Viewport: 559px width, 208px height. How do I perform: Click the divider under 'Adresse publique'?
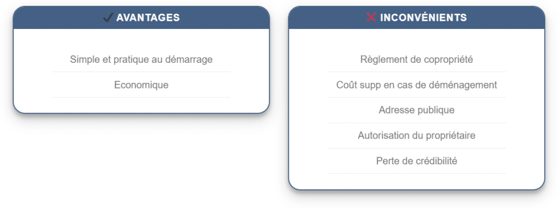click(x=417, y=123)
